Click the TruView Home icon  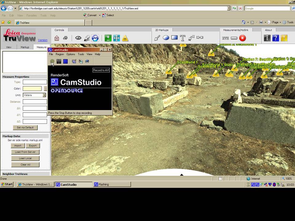pyautogui.click(x=57, y=38)
